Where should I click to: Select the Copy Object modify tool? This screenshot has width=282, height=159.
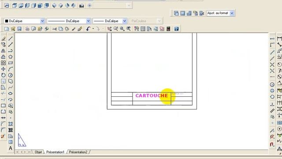(3, 45)
